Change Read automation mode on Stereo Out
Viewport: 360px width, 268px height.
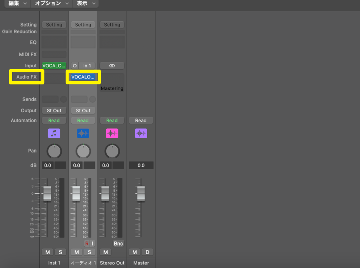coord(112,120)
